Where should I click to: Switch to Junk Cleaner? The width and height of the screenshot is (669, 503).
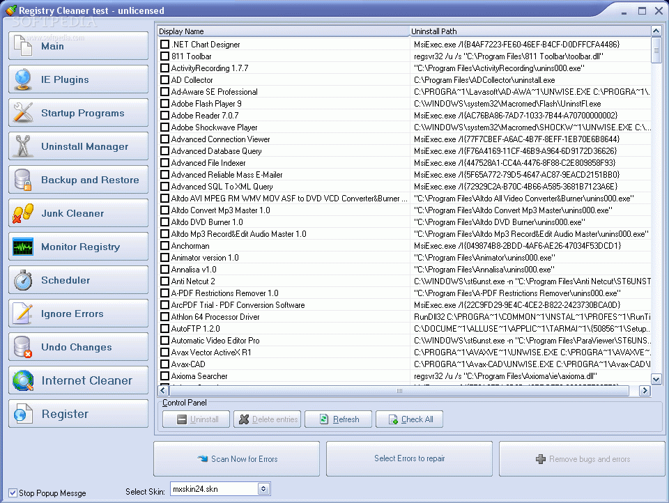point(79,213)
